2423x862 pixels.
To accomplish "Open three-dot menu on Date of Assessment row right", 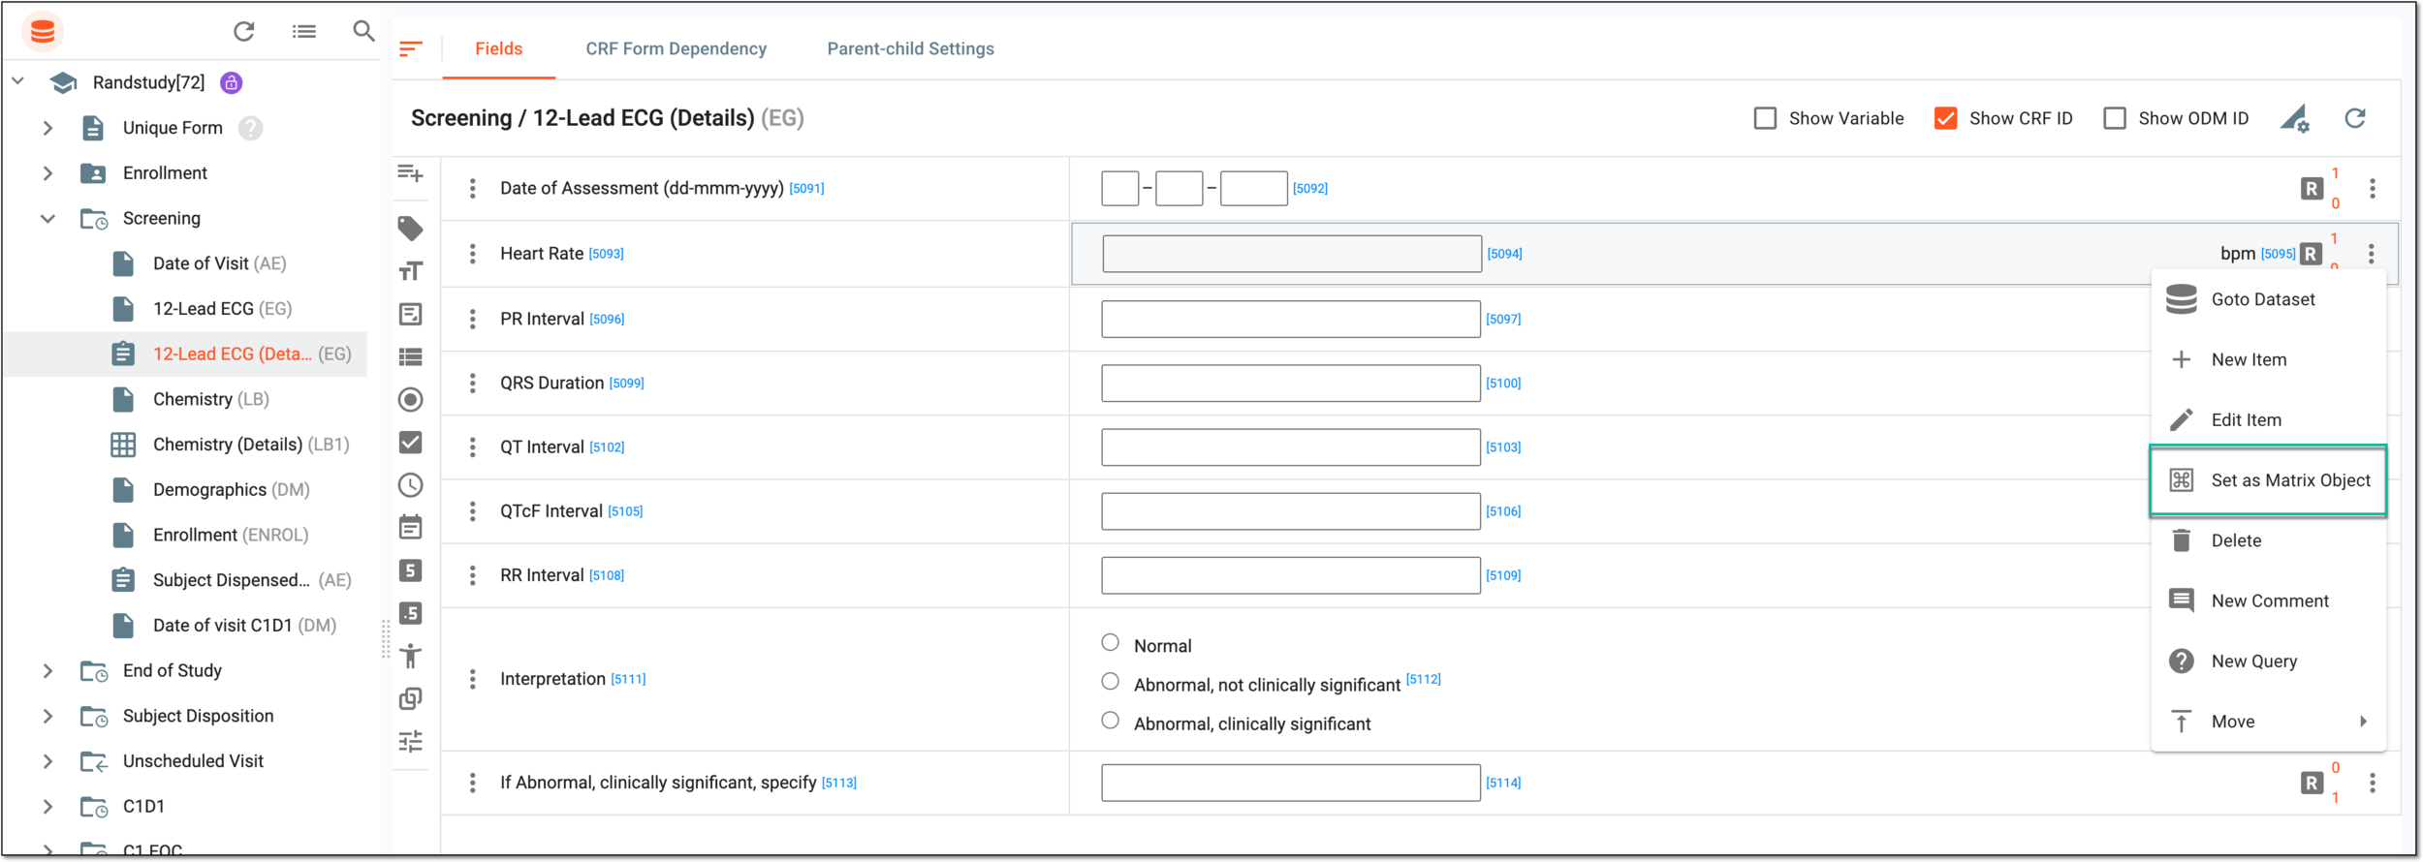I will pyautogui.click(x=2373, y=189).
